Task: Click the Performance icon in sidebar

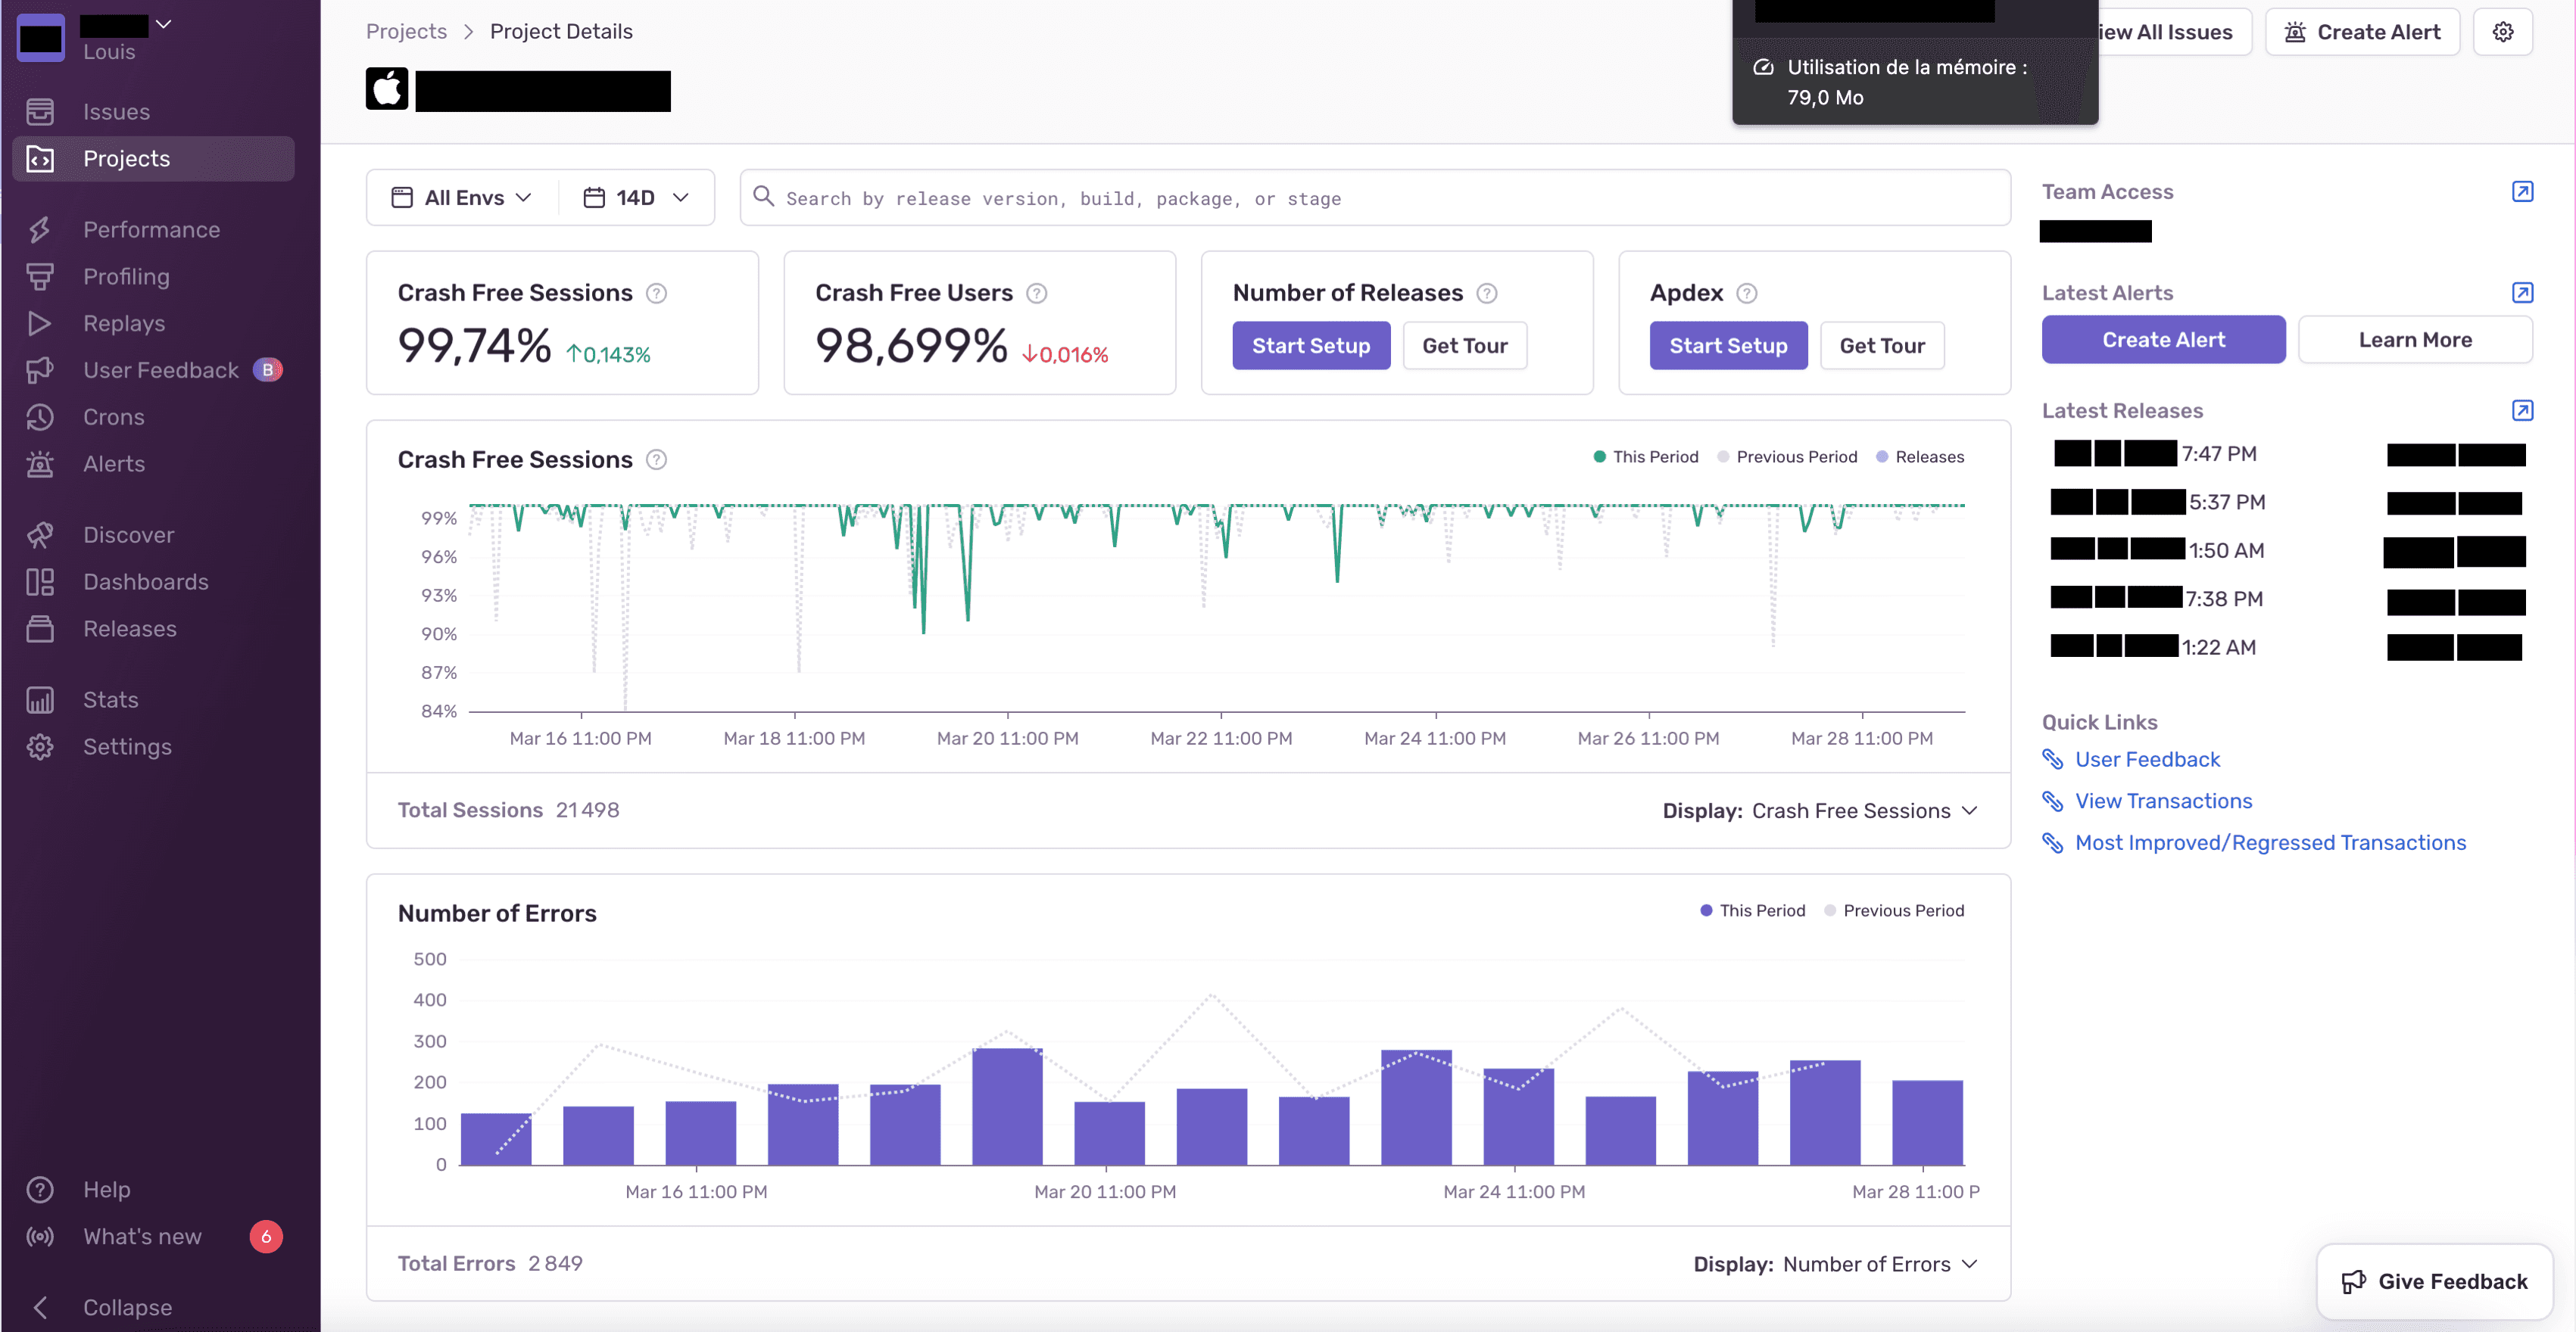Action: coord(42,229)
